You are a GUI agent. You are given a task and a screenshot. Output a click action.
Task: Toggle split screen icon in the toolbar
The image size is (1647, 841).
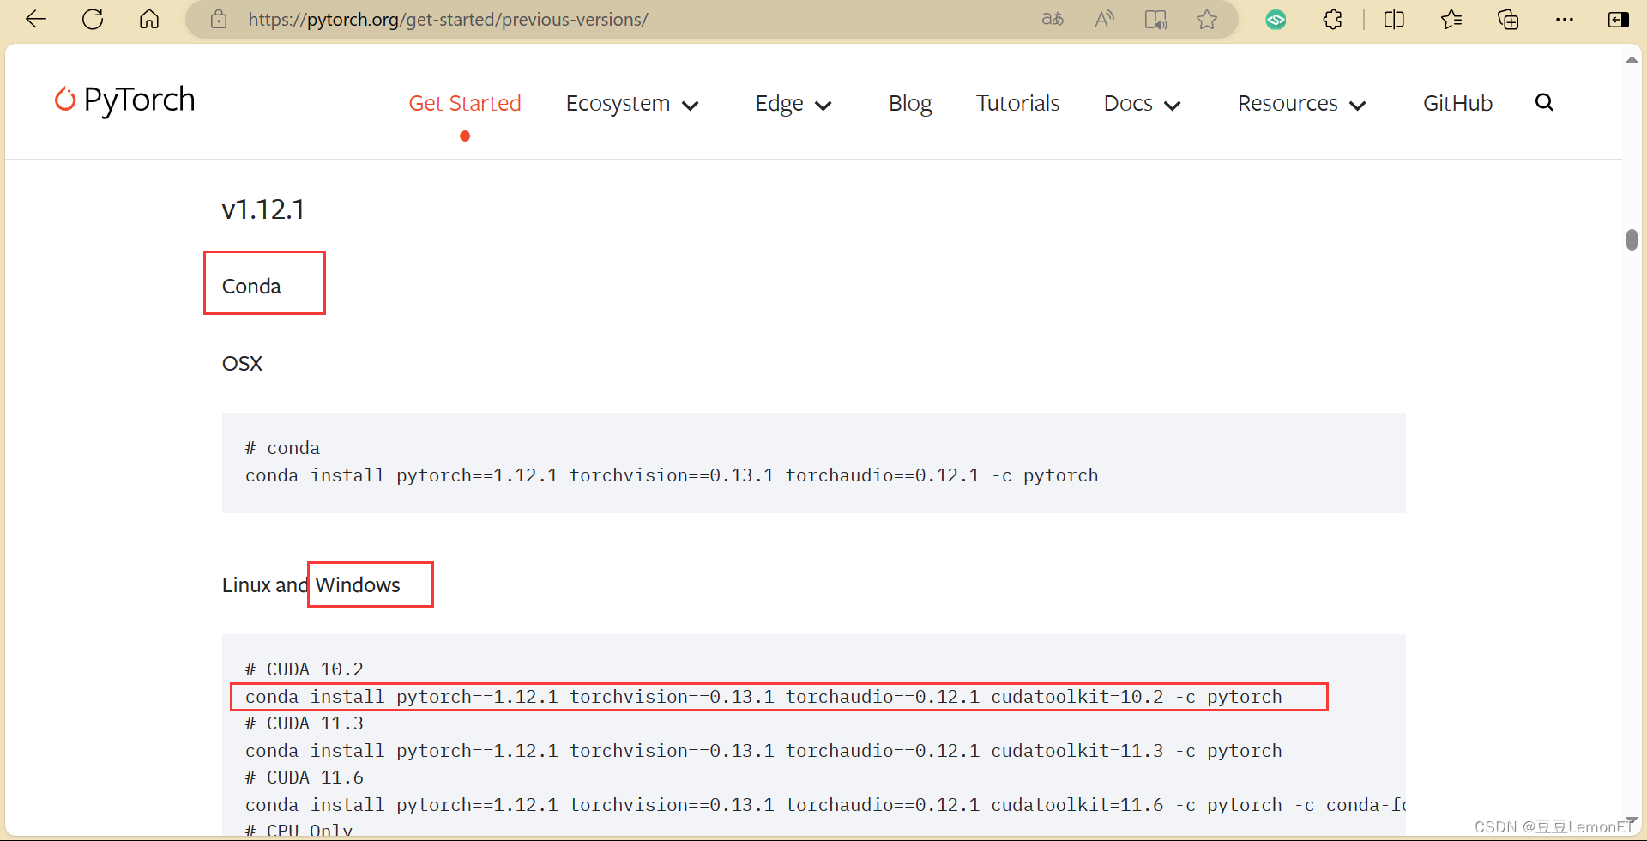1394,19
